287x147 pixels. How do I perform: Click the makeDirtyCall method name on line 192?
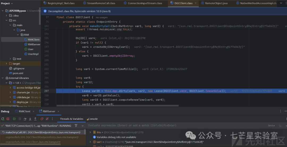coord(100,26)
